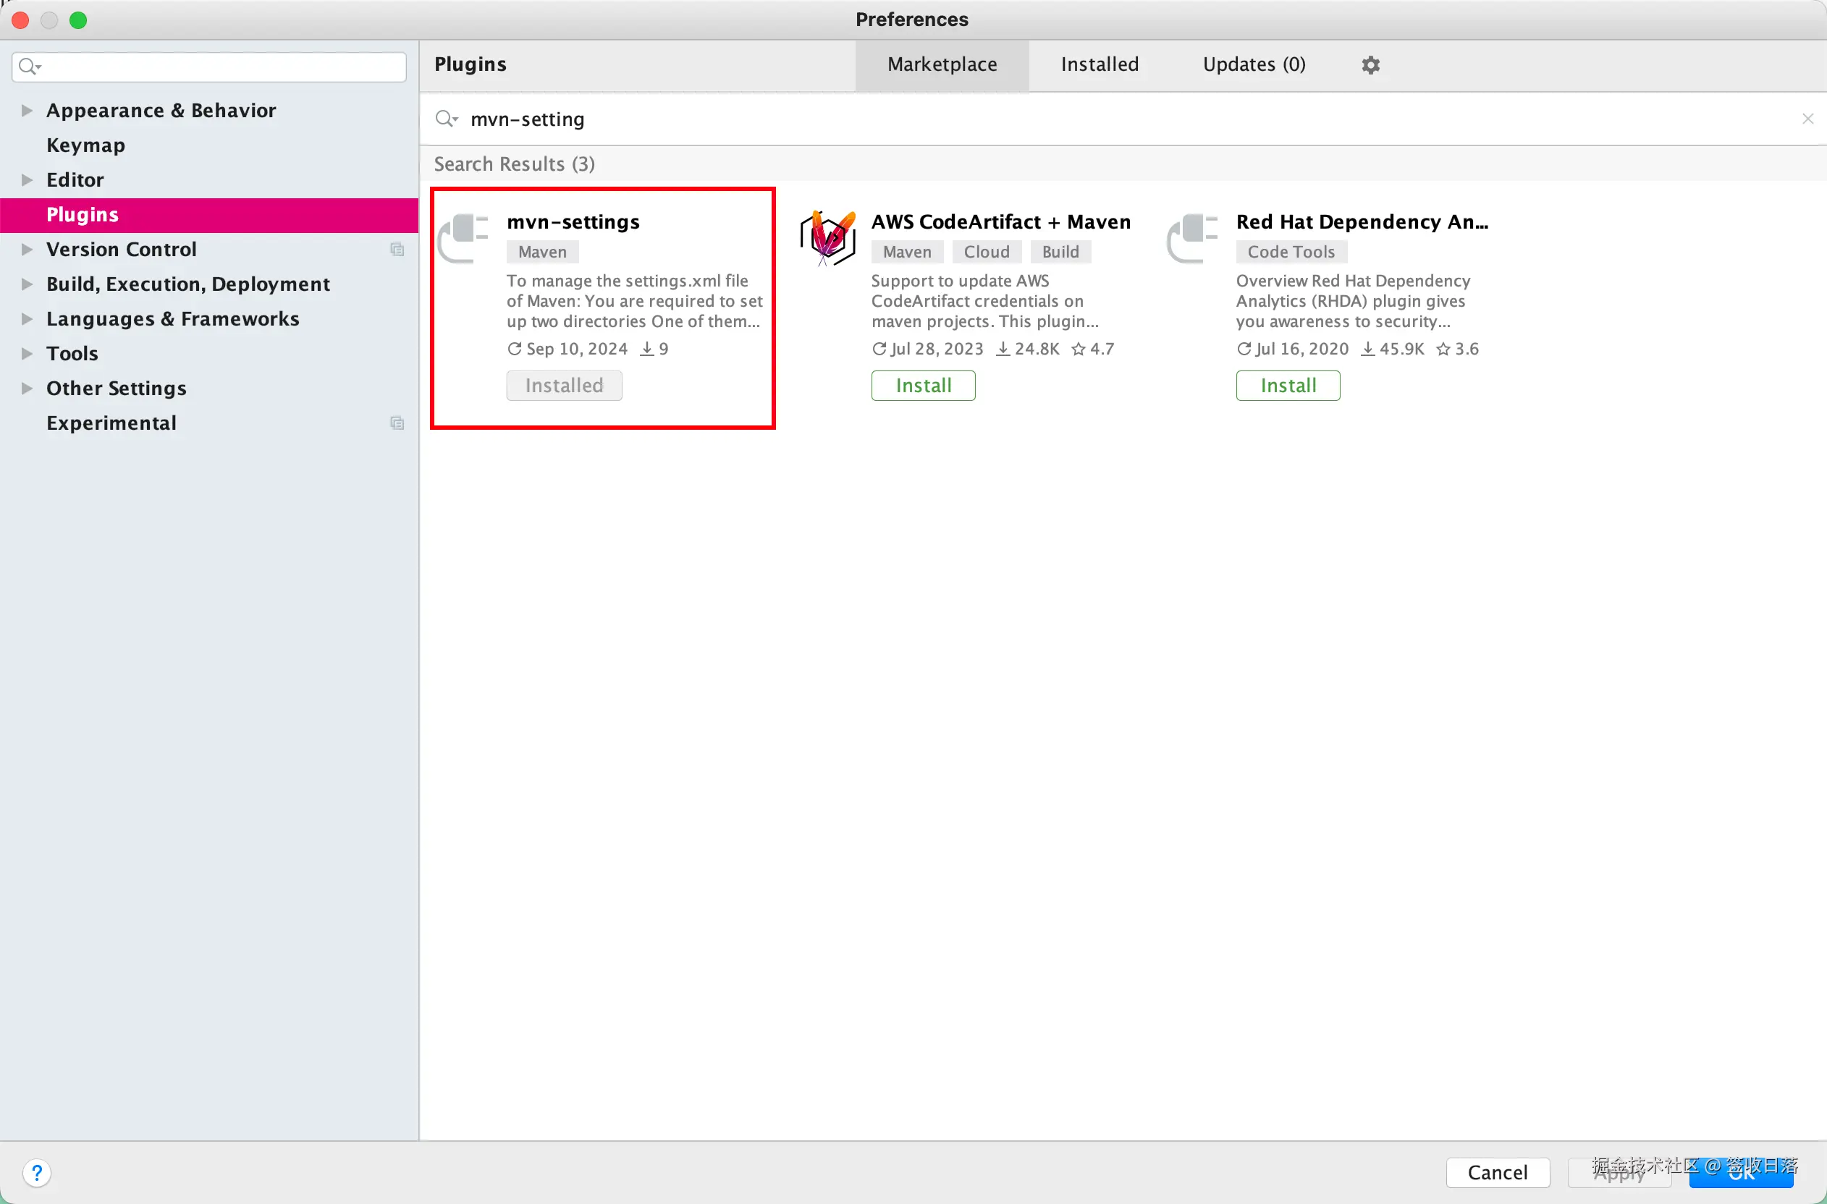Open help via question mark icon
The height and width of the screenshot is (1204, 1827).
tap(36, 1172)
